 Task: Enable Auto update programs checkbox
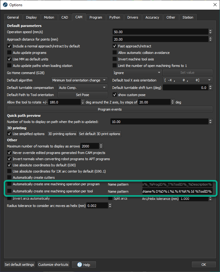click(9, 53)
